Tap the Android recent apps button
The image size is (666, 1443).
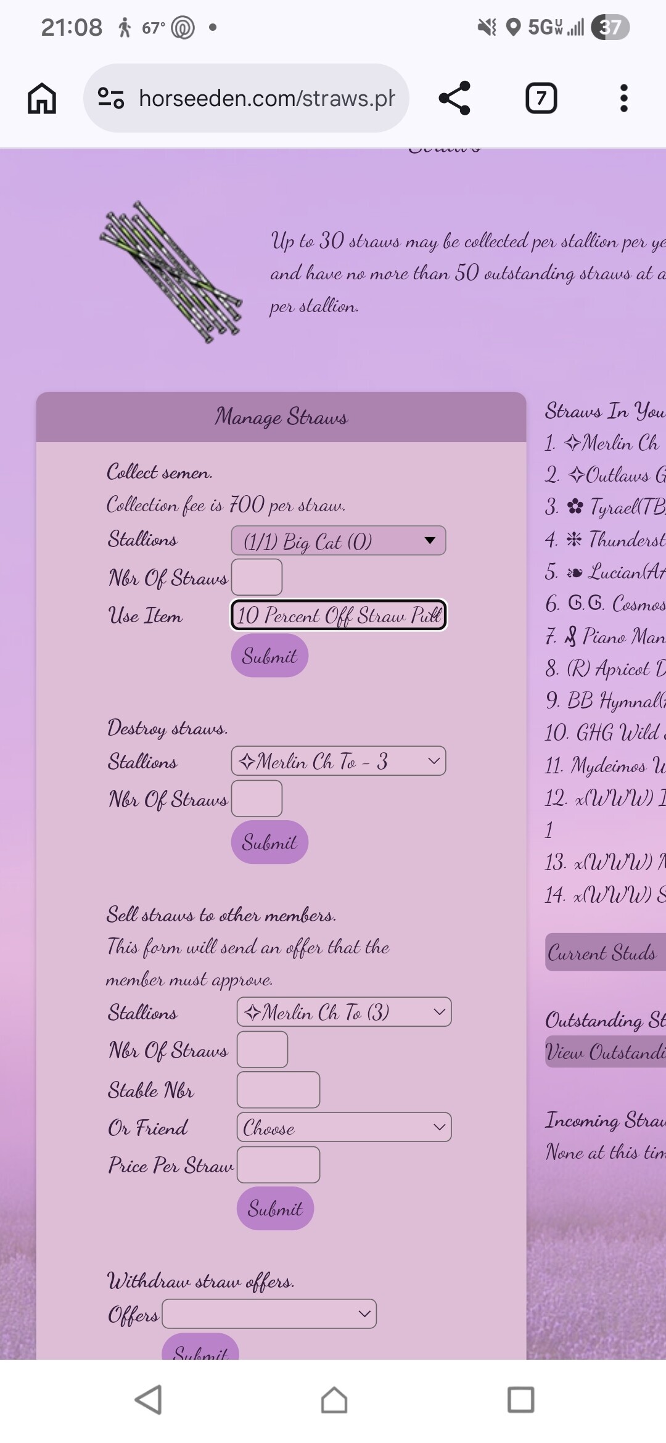pyautogui.click(x=520, y=1399)
